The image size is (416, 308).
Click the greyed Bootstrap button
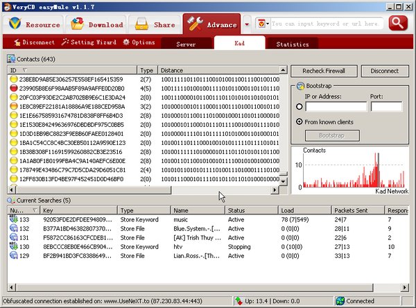(332, 135)
